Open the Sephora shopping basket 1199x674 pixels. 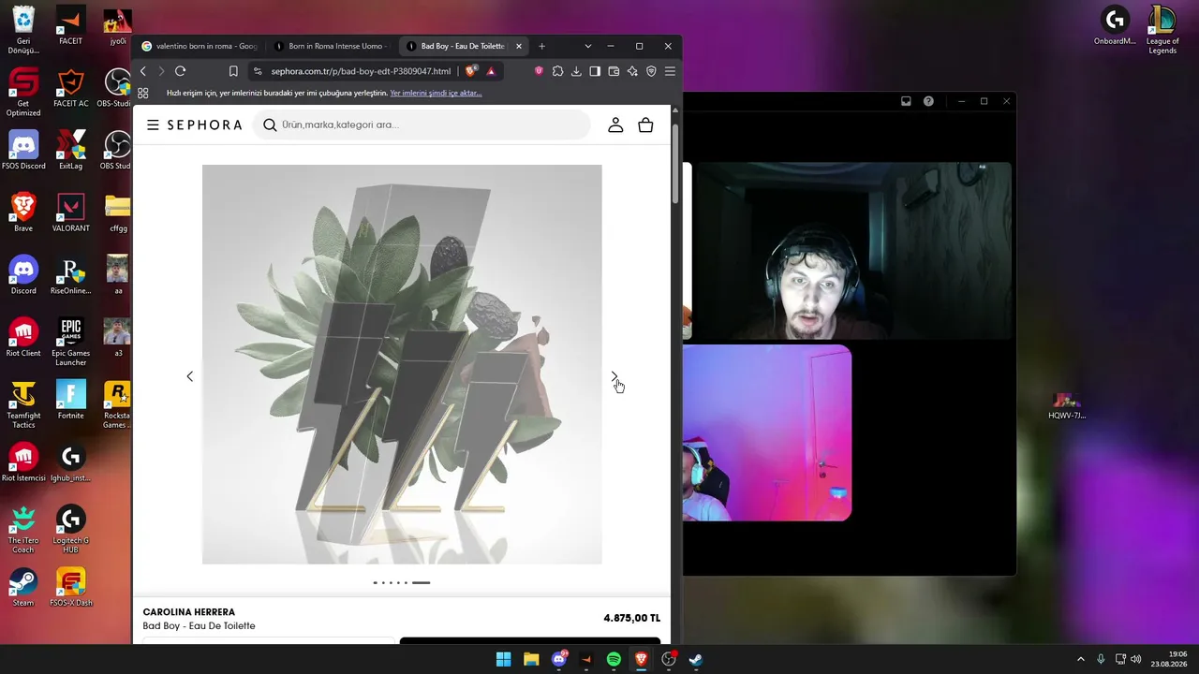(x=645, y=125)
